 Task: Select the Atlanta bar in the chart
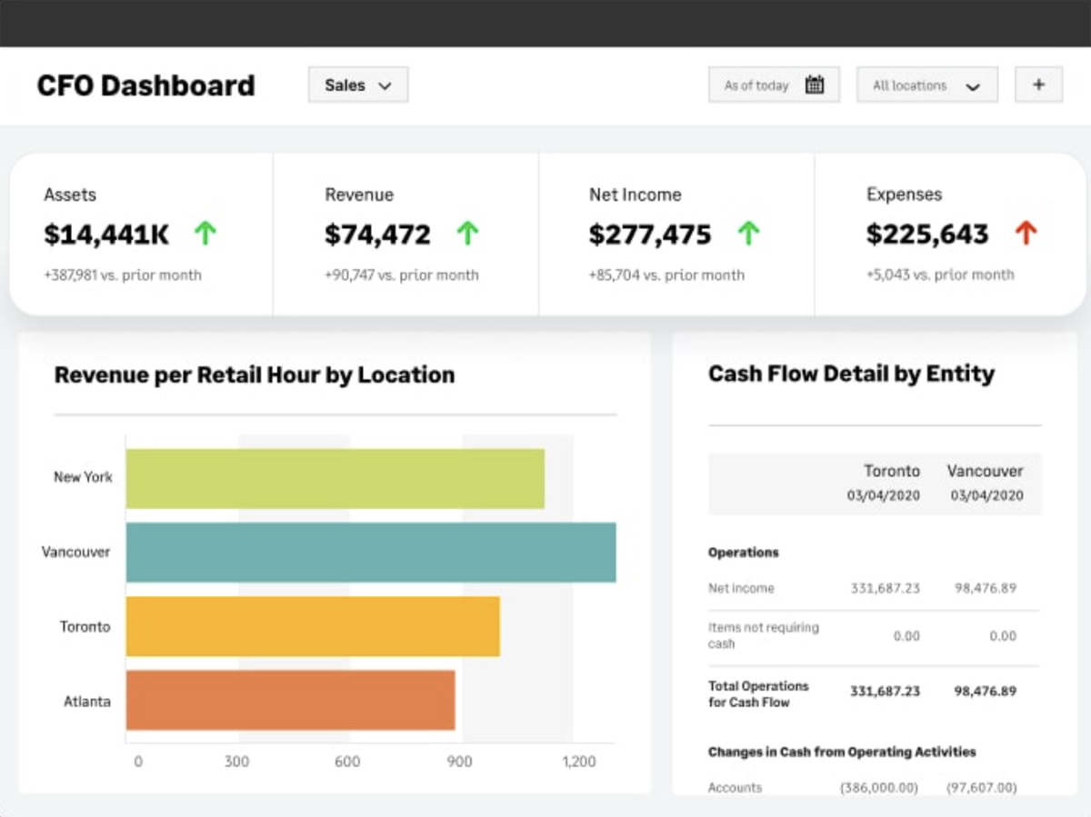tap(291, 701)
